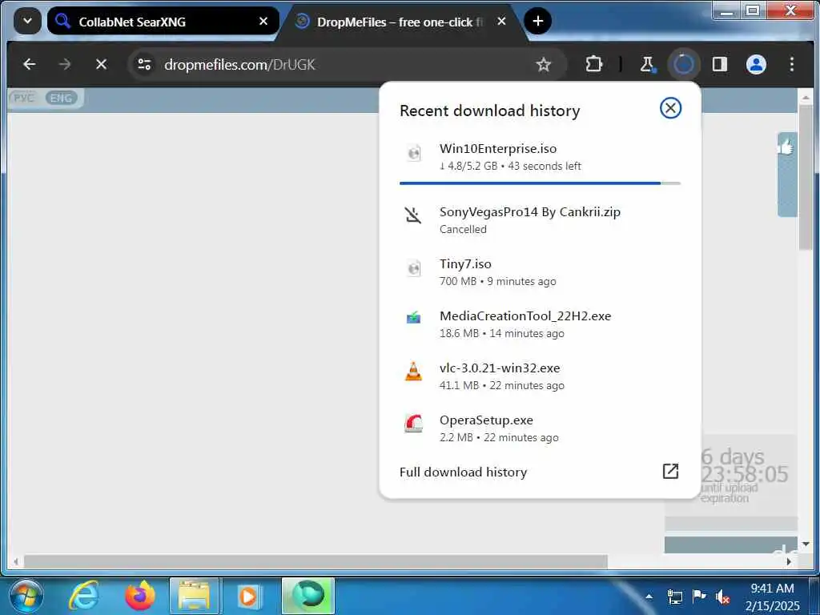Open Full download history link

(x=464, y=472)
